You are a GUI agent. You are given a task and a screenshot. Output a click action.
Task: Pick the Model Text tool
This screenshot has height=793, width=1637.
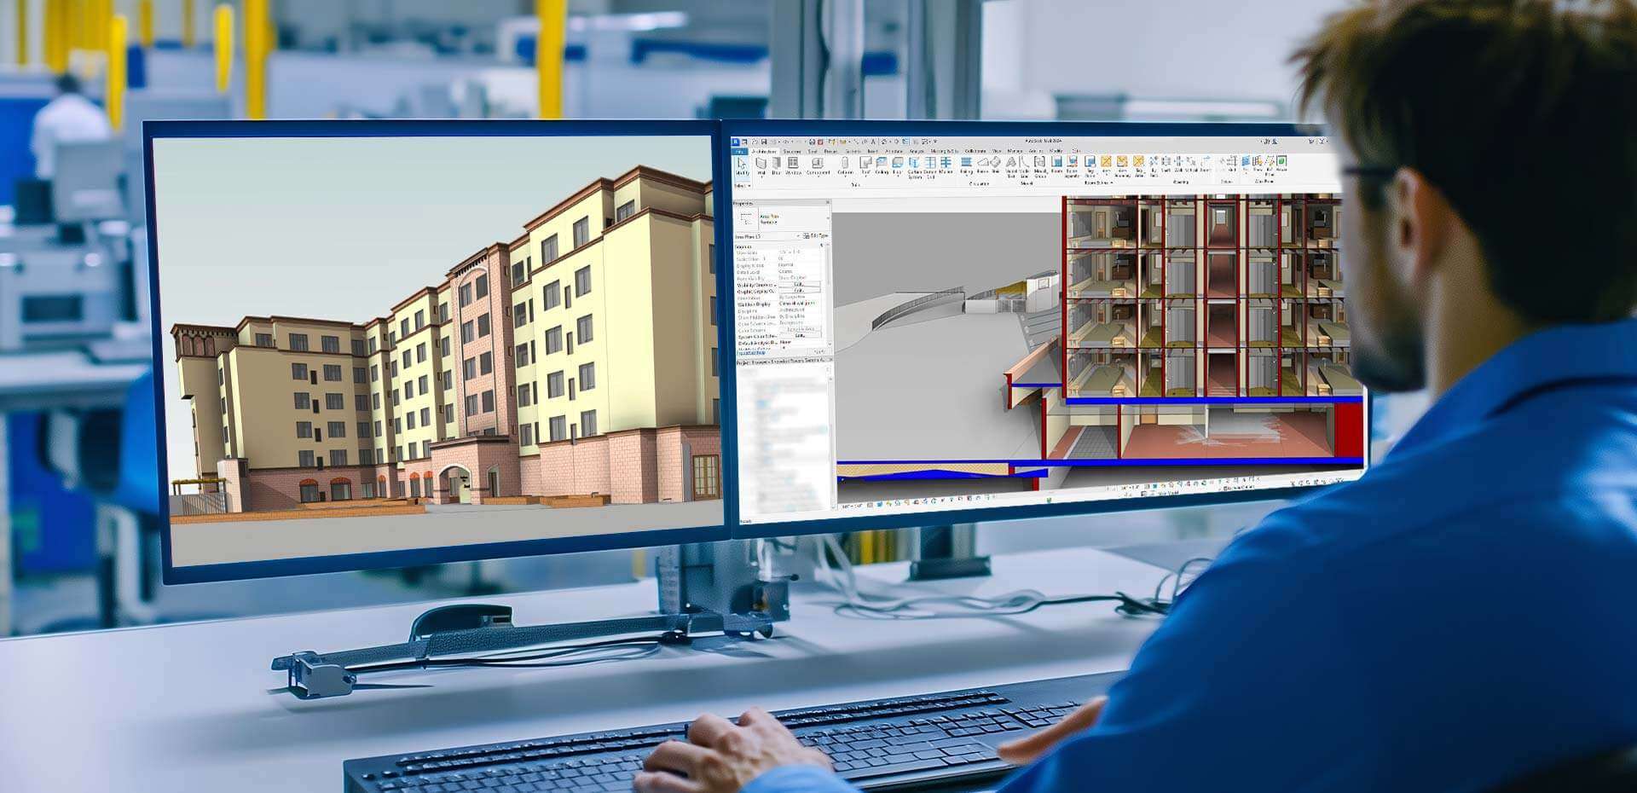pyautogui.click(x=1011, y=168)
